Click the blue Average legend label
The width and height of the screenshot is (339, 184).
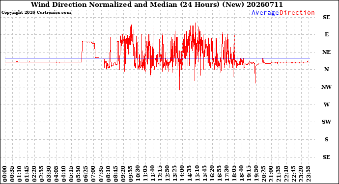pos(265,13)
